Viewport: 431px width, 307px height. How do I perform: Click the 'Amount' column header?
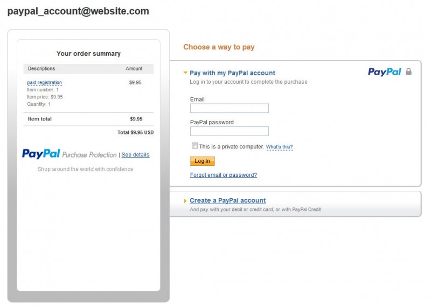(x=134, y=69)
